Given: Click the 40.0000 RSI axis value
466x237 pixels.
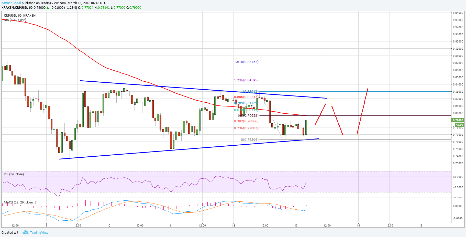Looking at the screenshot, I should [458, 187].
